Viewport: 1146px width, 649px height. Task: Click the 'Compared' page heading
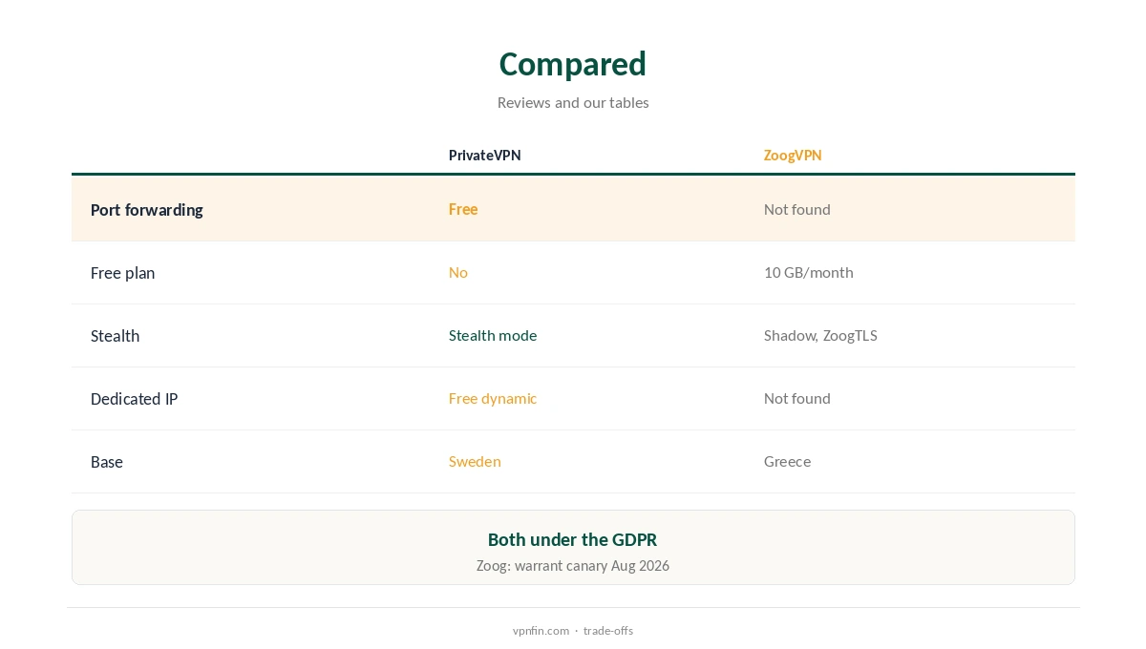[573, 64]
